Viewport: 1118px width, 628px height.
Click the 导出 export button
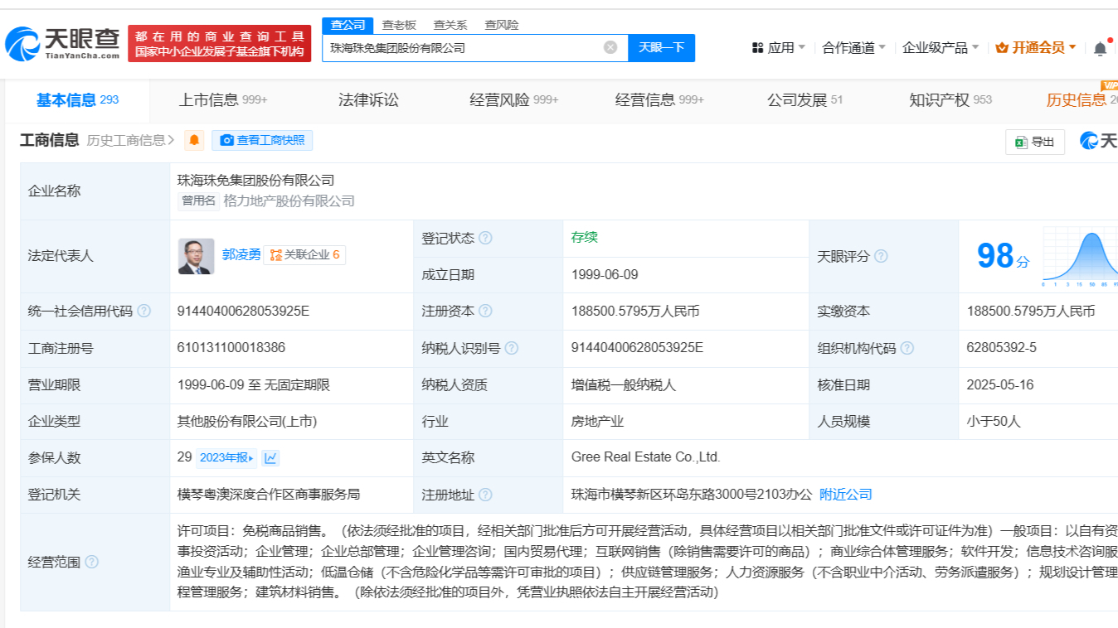pyautogui.click(x=1035, y=142)
